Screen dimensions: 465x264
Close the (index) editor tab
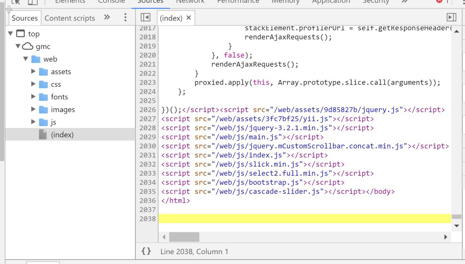(x=189, y=17)
